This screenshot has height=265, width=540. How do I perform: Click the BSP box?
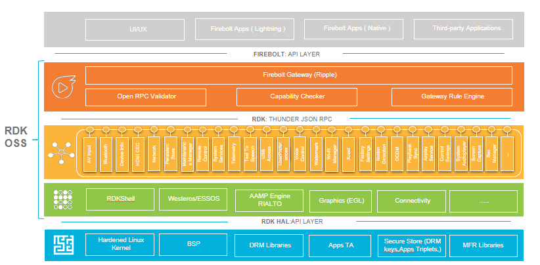point(193,245)
